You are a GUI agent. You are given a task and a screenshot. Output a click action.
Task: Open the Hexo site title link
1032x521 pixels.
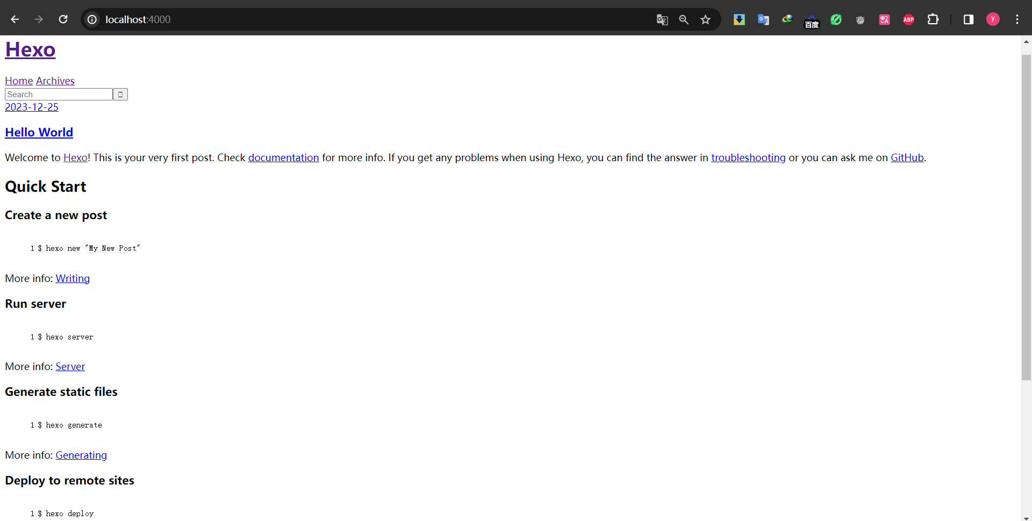click(x=30, y=49)
